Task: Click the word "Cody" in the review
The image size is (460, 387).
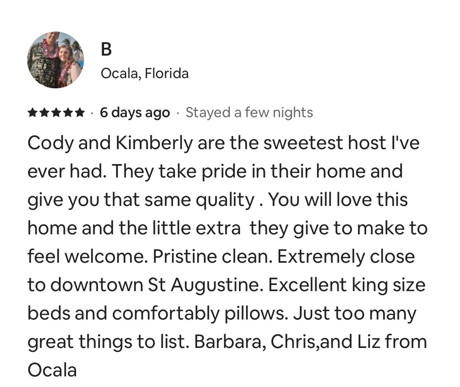Action: 50,144
